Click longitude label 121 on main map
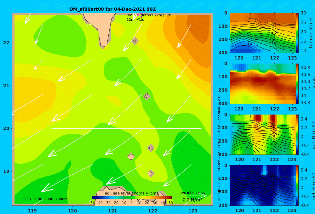 point(112,211)
